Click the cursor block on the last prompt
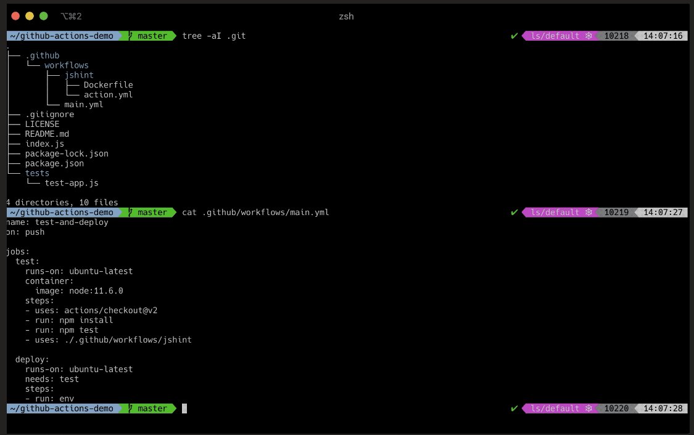Viewport: 694px width, 435px height. [184, 409]
